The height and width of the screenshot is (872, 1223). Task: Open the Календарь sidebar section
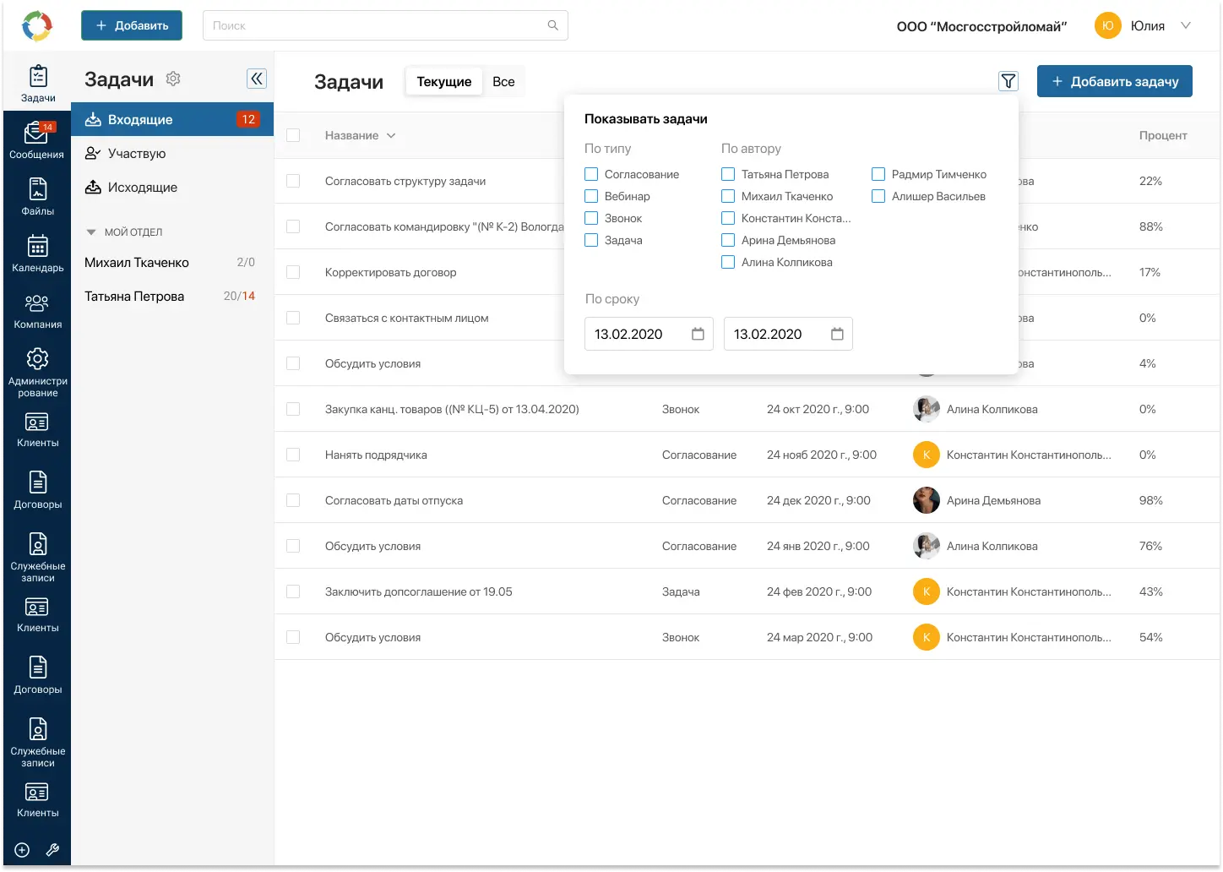tap(38, 253)
